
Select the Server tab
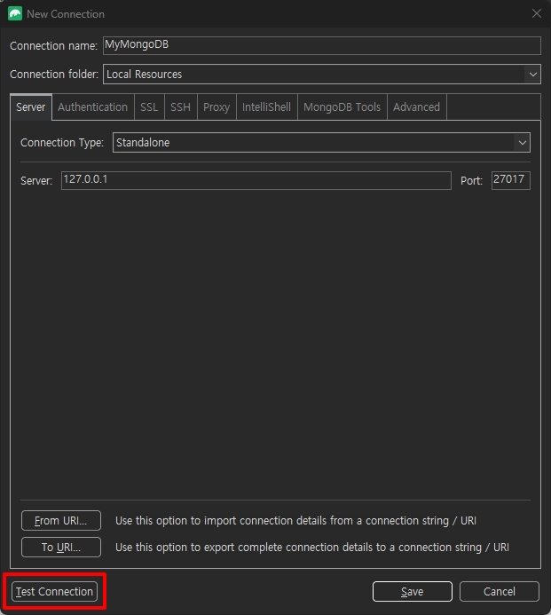coord(30,107)
